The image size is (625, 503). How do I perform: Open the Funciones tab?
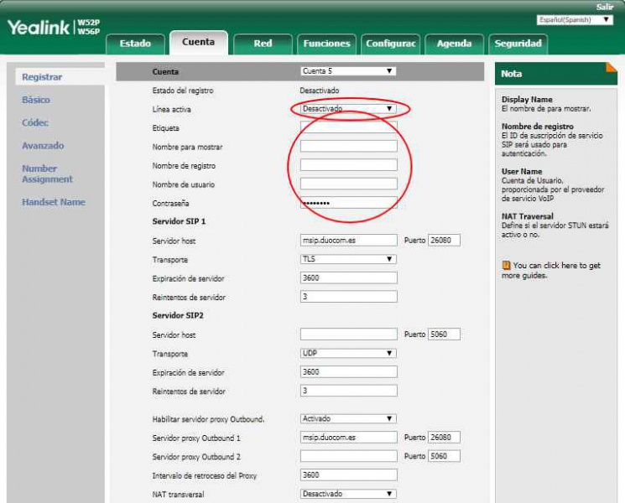pos(326,43)
